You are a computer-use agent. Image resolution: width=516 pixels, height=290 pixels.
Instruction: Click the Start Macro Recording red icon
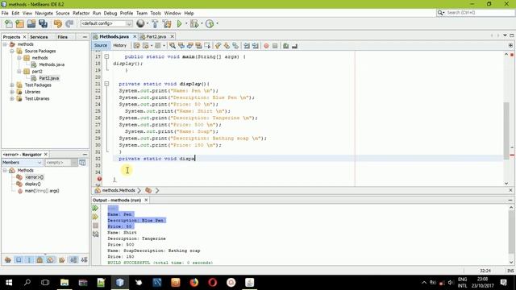click(x=266, y=46)
